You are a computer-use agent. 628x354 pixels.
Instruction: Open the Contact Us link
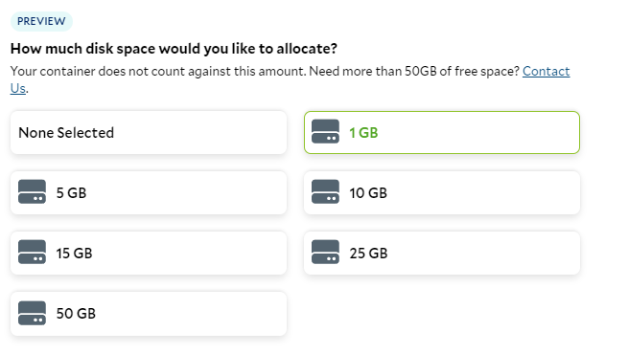click(x=546, y=71)
